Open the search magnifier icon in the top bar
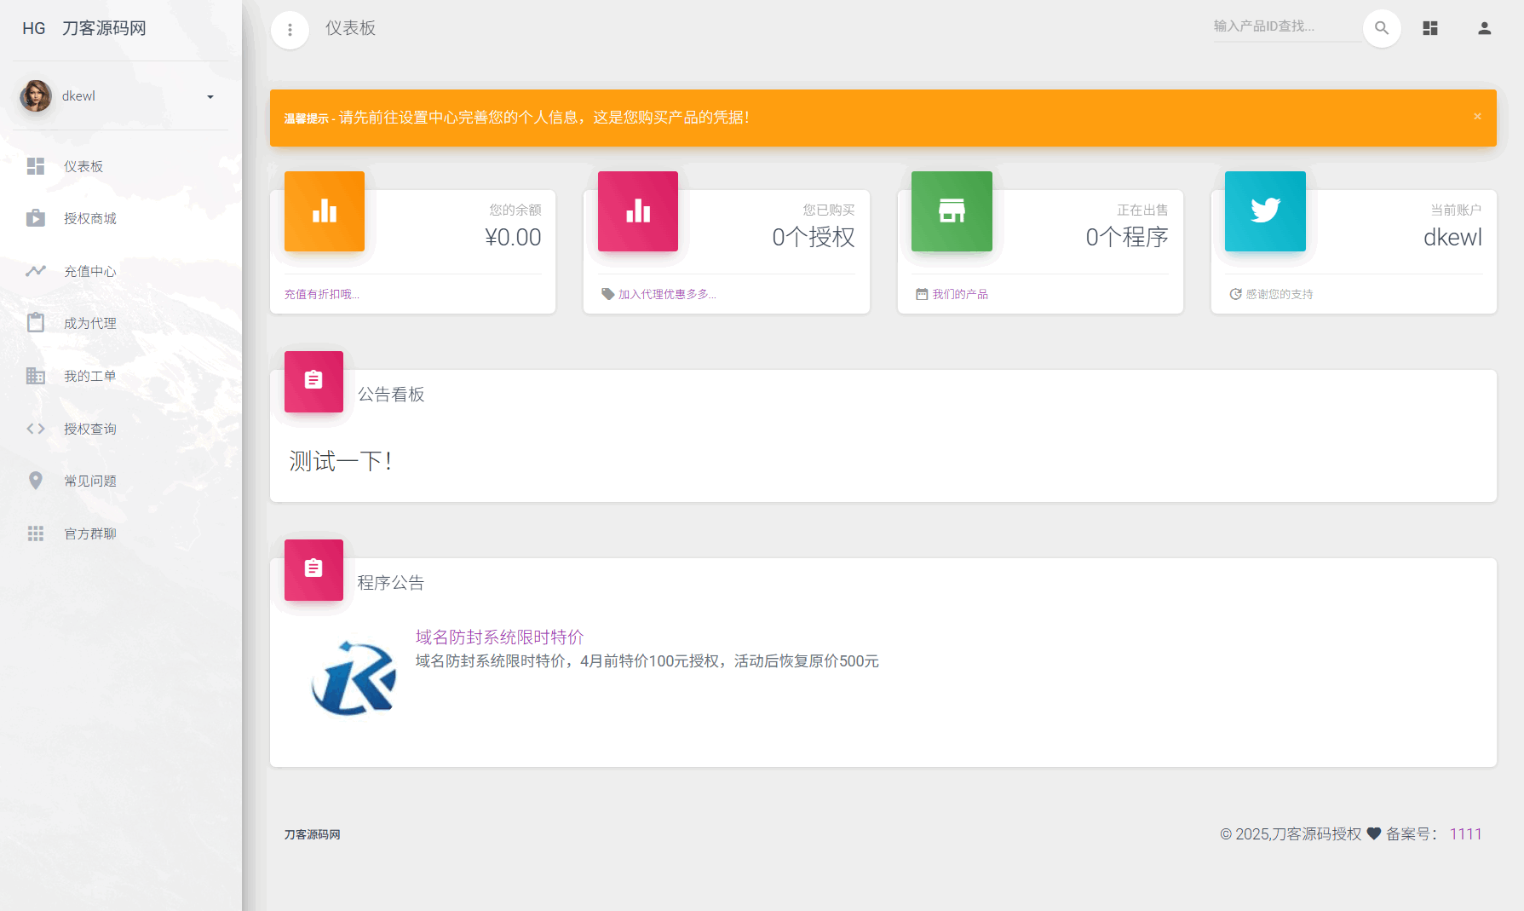This screenshot has height=911, width=1524. click(1382, 28)
